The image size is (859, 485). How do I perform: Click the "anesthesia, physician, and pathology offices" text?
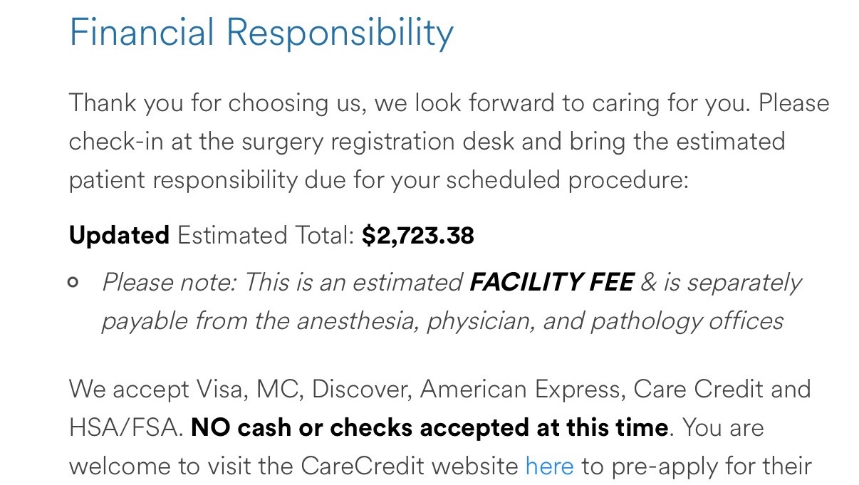(539, 321)
